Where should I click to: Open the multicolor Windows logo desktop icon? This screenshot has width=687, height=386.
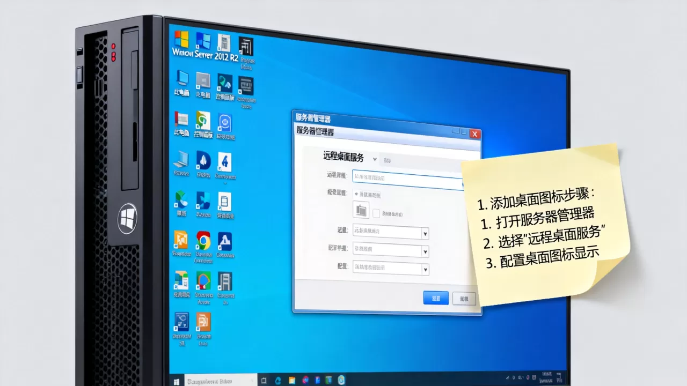click(181, 39)
